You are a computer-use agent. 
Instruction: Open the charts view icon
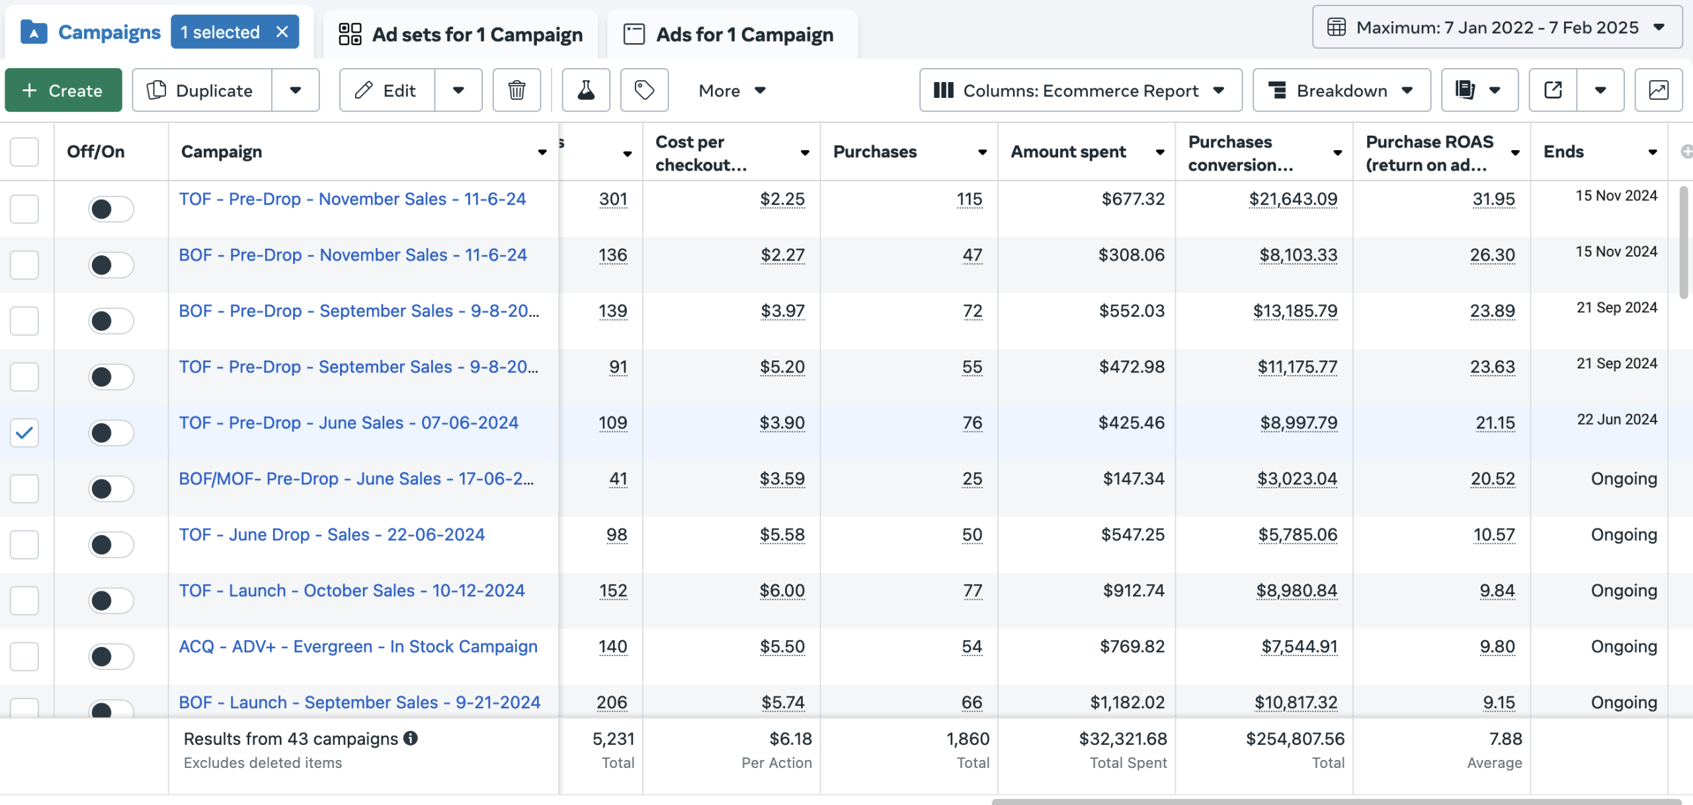(1658, 90)
